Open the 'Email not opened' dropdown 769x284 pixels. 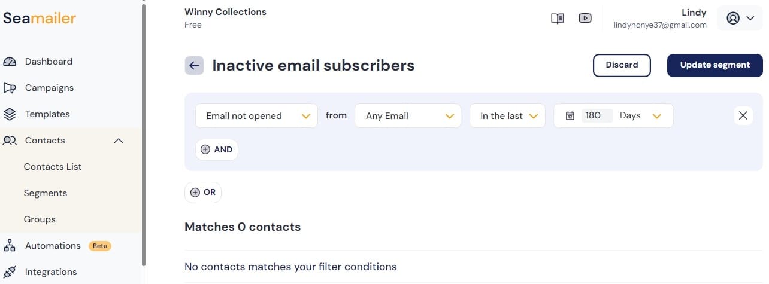pos(256,116)
